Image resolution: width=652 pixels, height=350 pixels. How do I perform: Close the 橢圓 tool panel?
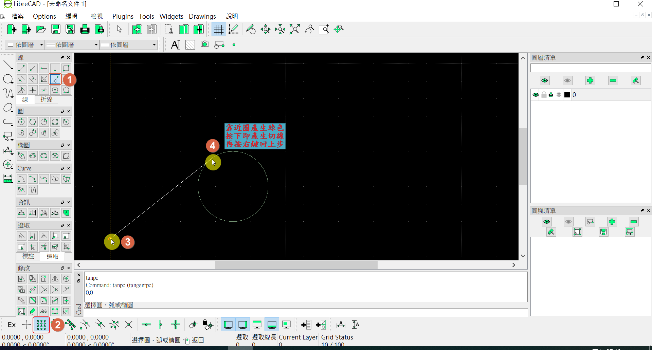69,145
